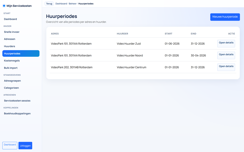Click the Beheer breadcrumb link
This screenshot has width=244, height=152.
73,4
